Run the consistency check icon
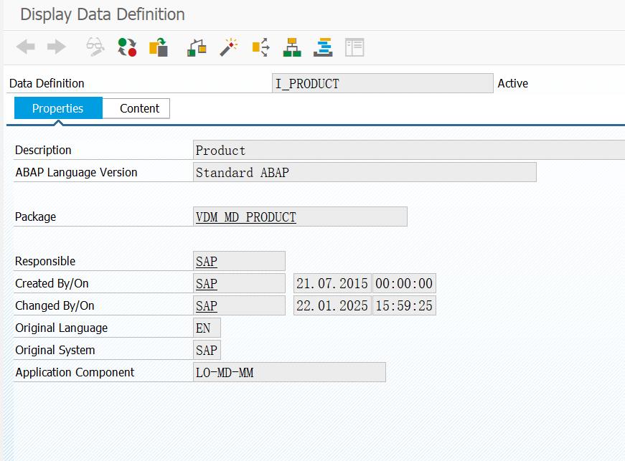Screen dimensions: 625x461 pos(126,47)
